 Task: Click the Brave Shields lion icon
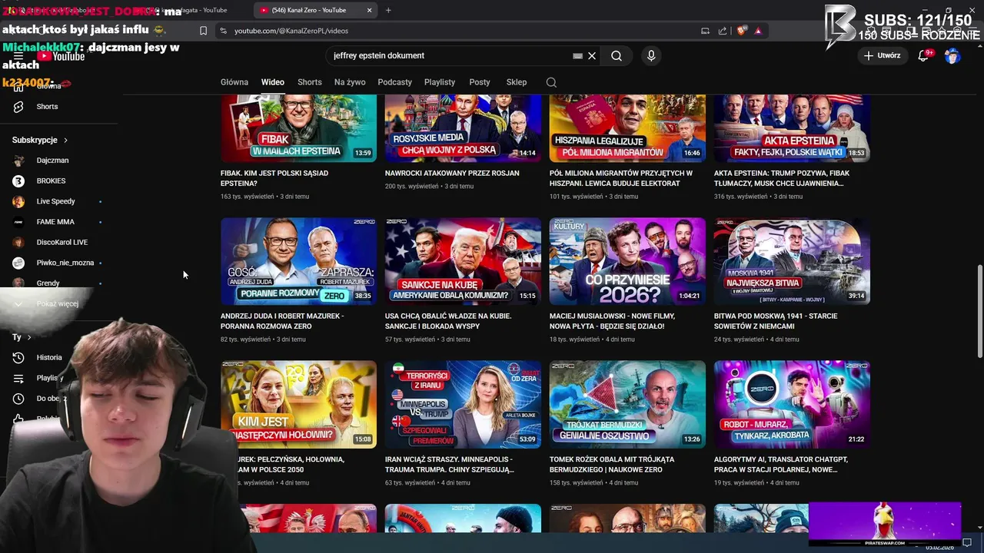point(741,31)
